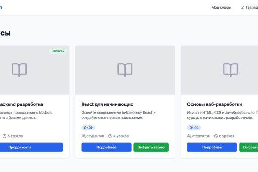Click the студентов label on React card
The width and height of the screenshot is (258, 172).
95,136
